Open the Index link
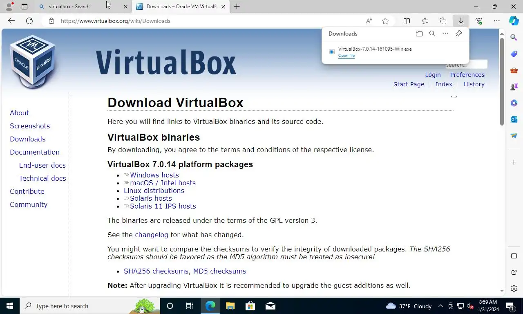 tap(444, 84)
